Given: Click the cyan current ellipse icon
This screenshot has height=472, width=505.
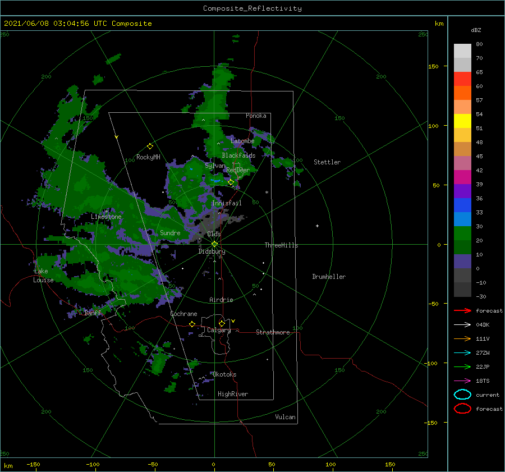Looking at the screenshot, I should pyautogui.click(x=462, y=395).
